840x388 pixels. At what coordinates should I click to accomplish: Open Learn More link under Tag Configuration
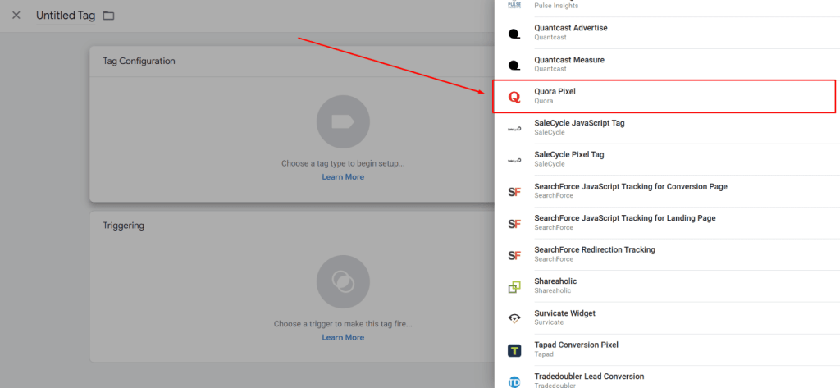[343, 177]
